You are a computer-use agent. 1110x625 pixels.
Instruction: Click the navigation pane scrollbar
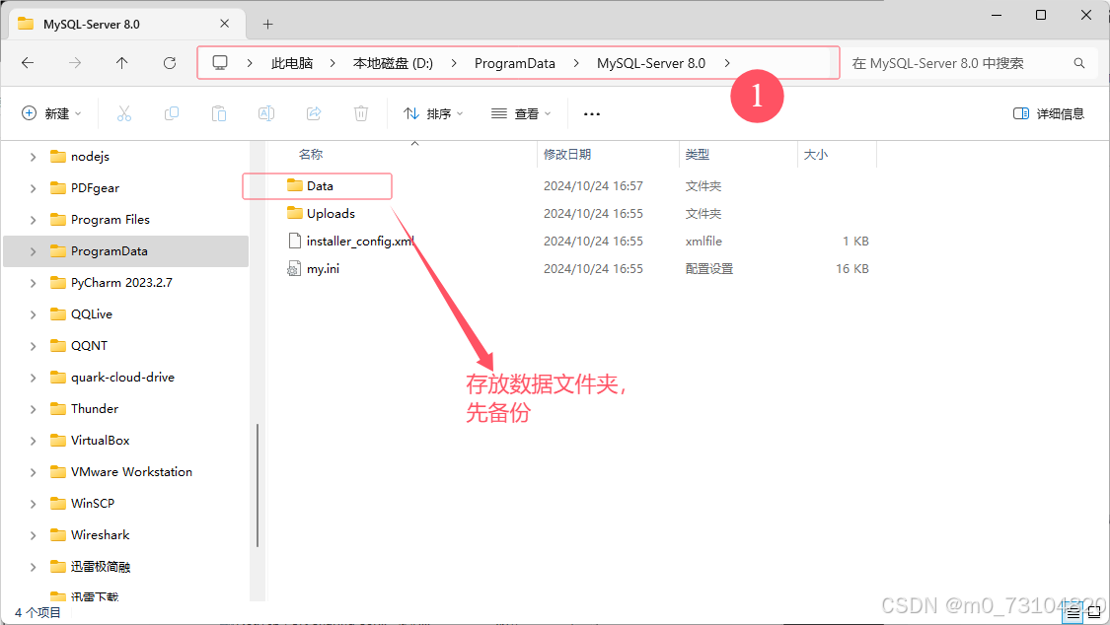click(258, 485)
